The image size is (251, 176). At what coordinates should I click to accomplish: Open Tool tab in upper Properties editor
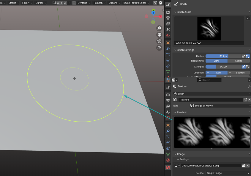coord(168,5)
